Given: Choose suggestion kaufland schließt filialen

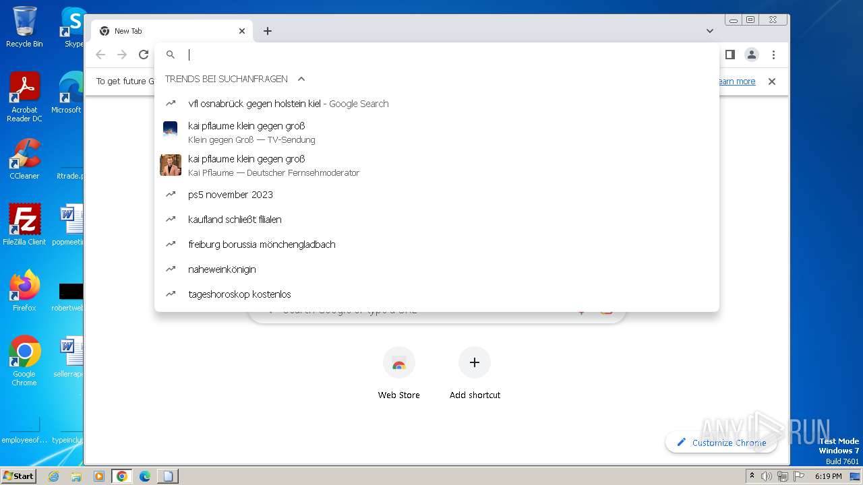Looking at the screenshot, I should (x=437, y=220).
